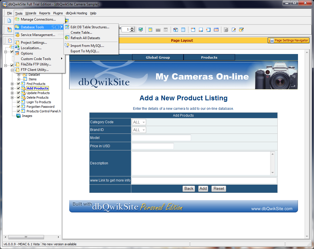Click the Images folder icon in tree

click(18, 116)
